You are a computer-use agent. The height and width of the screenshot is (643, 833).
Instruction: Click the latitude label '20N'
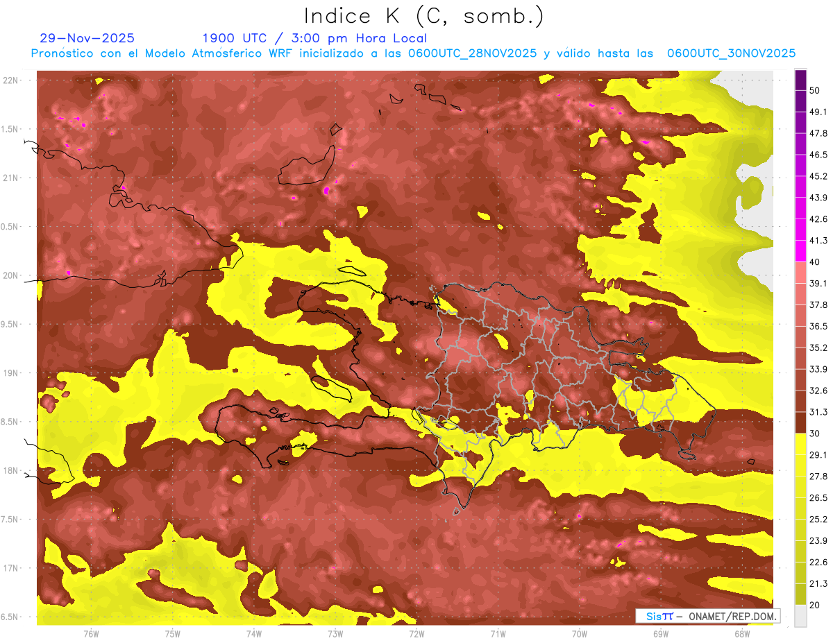point(12,275)
